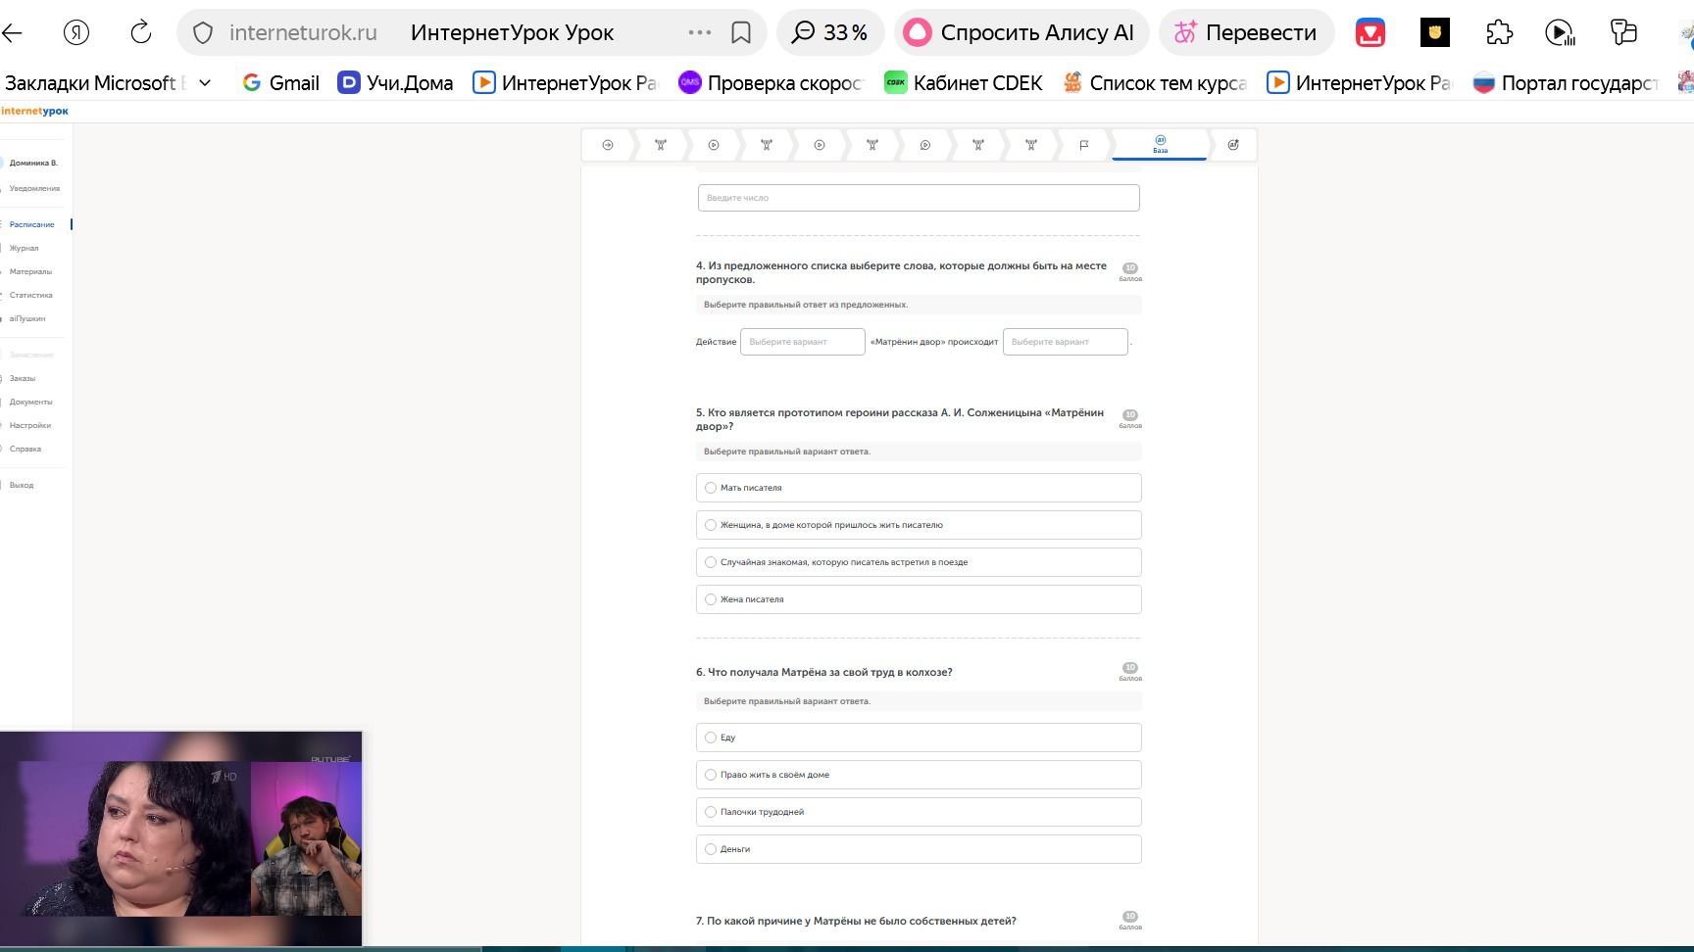The width and height of the screenshot is (1694, 952).
Task: Open first ИнтернетУрок bookmark after Учи.Дома
Action: (x=565, y=83)
